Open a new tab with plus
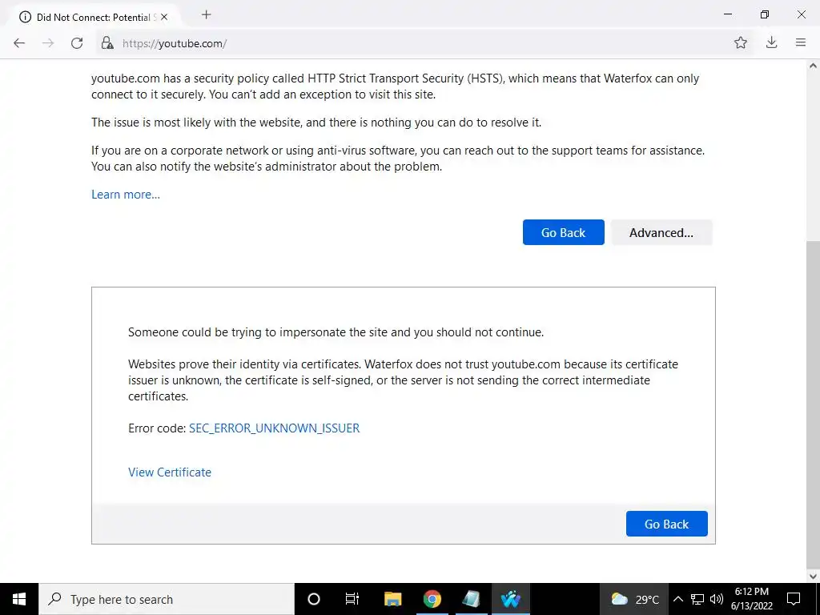 (206, 15)
